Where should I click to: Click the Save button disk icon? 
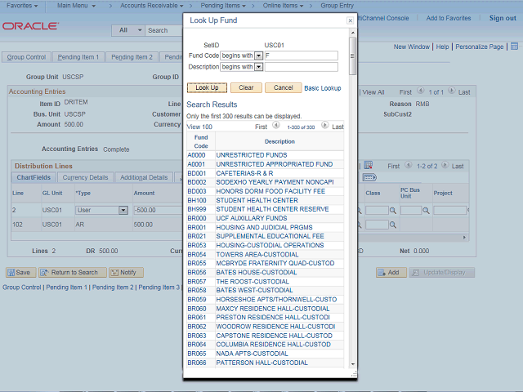pos(11,273)
